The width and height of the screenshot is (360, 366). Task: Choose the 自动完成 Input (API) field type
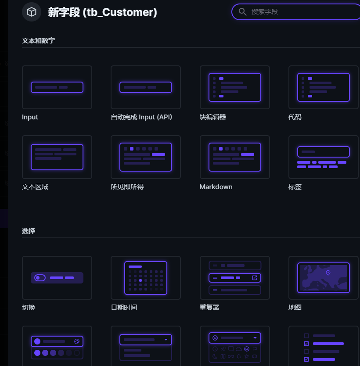click(146, 87)
